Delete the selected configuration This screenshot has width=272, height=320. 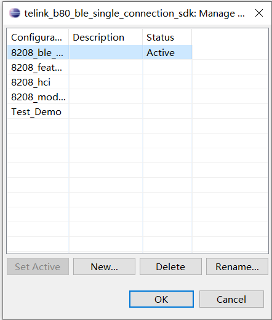coord(170,266)
